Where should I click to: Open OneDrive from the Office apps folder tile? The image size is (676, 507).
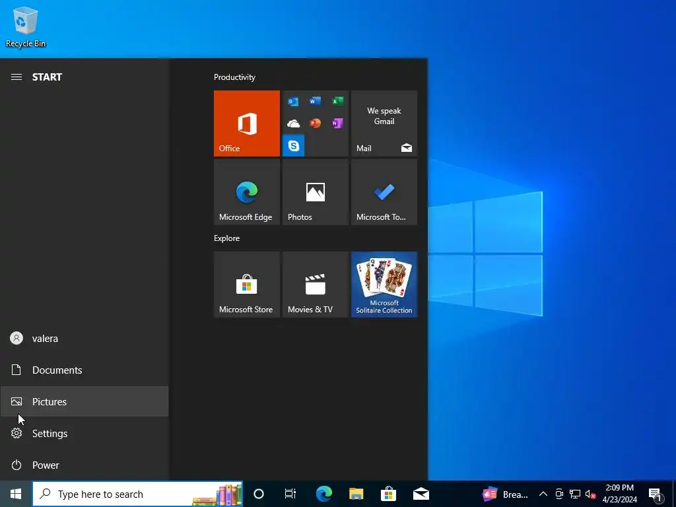293,123
